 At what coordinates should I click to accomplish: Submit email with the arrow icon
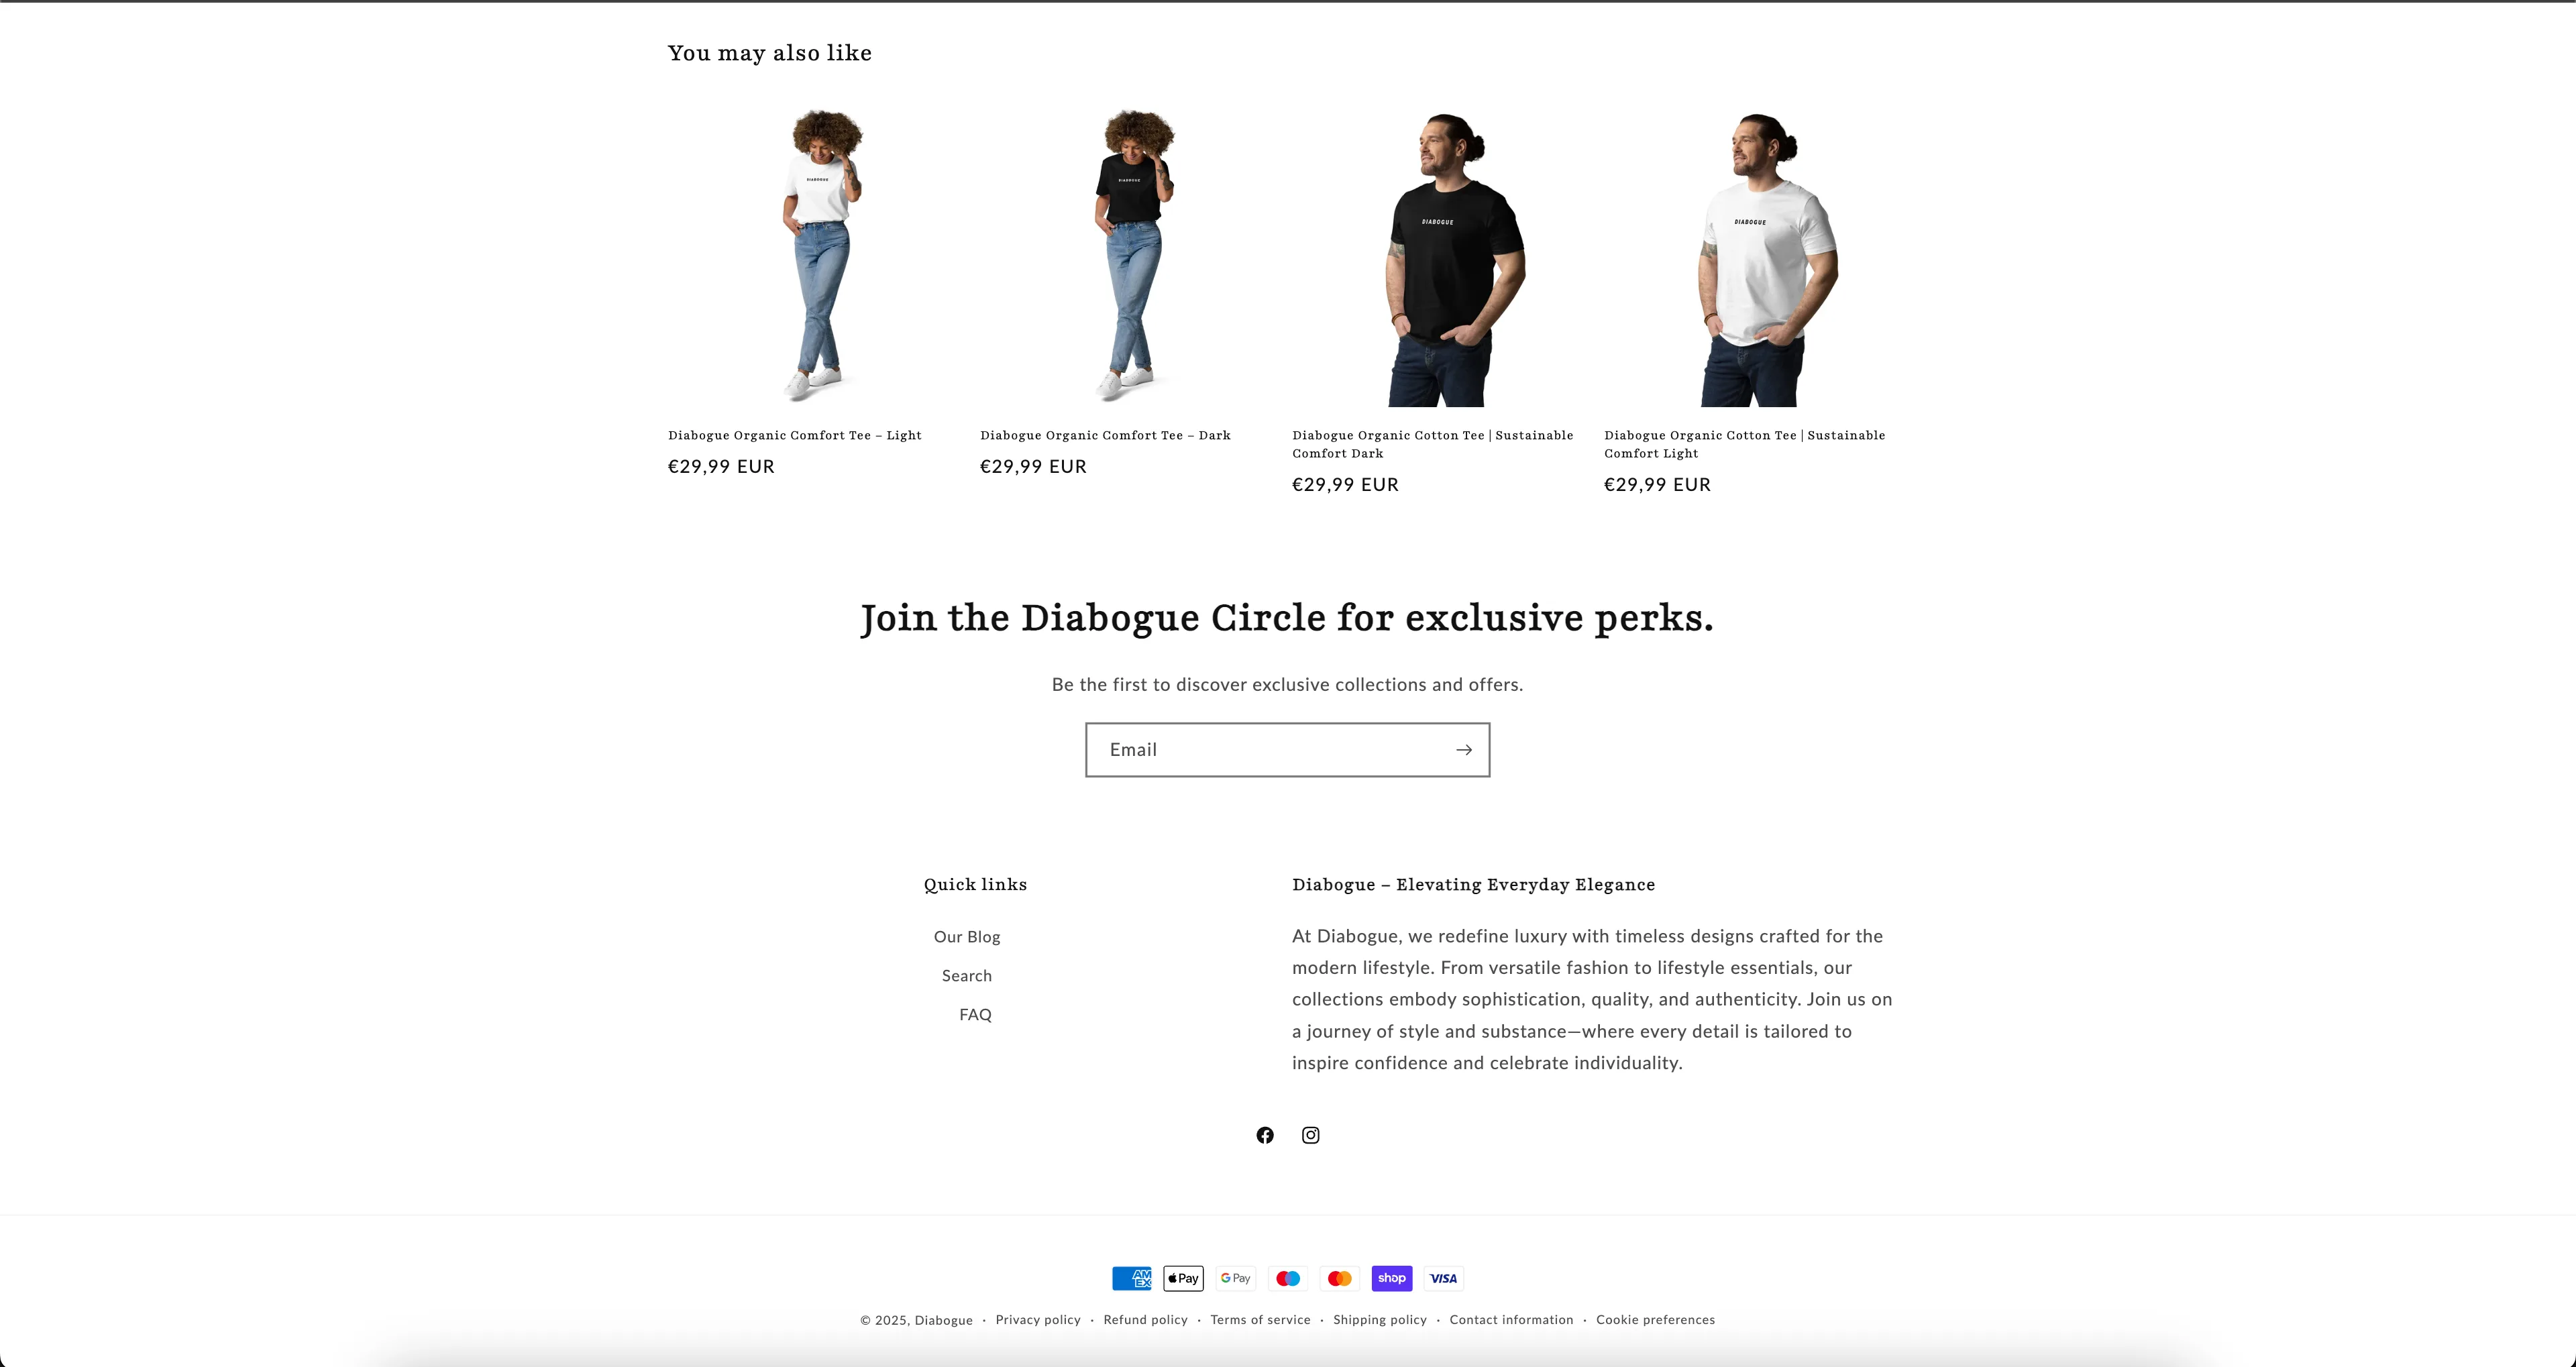(x=1463, y=750)
